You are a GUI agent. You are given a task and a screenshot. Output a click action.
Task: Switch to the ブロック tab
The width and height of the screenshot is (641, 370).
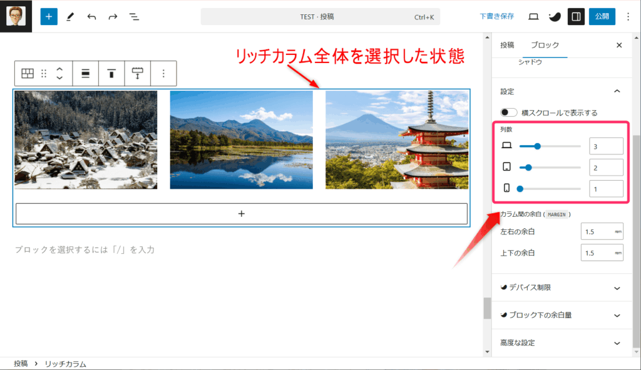point(545,45)
